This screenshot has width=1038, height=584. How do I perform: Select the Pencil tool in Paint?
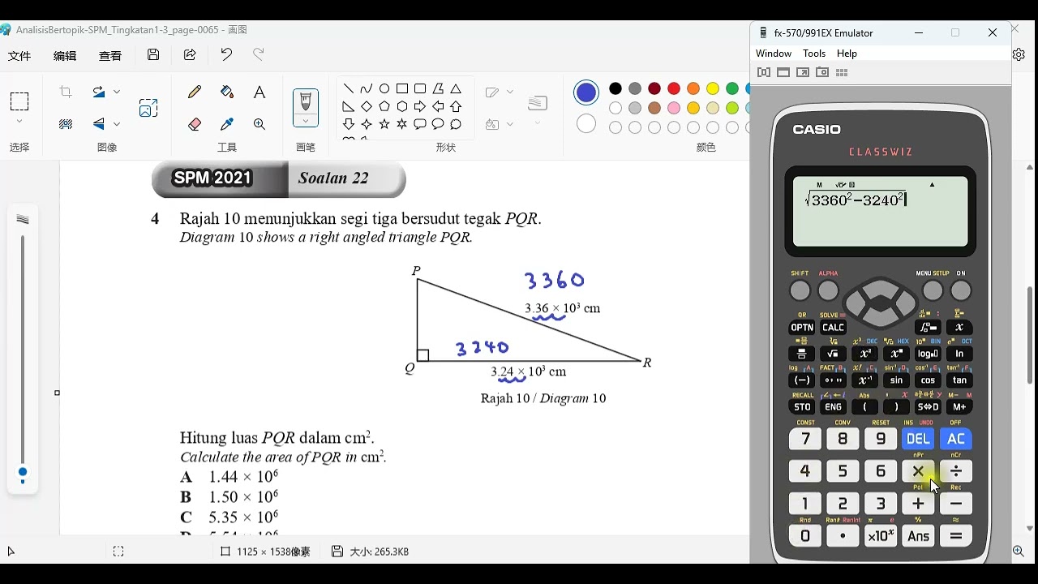pyautogui.click(x=195, y=92)
